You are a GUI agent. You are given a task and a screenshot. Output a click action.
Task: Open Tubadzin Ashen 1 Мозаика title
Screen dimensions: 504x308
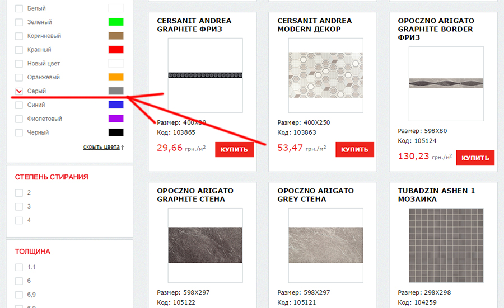[436, 195]
